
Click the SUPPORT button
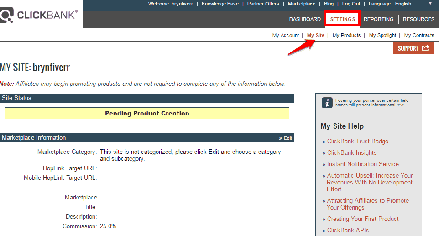point(414,48)
